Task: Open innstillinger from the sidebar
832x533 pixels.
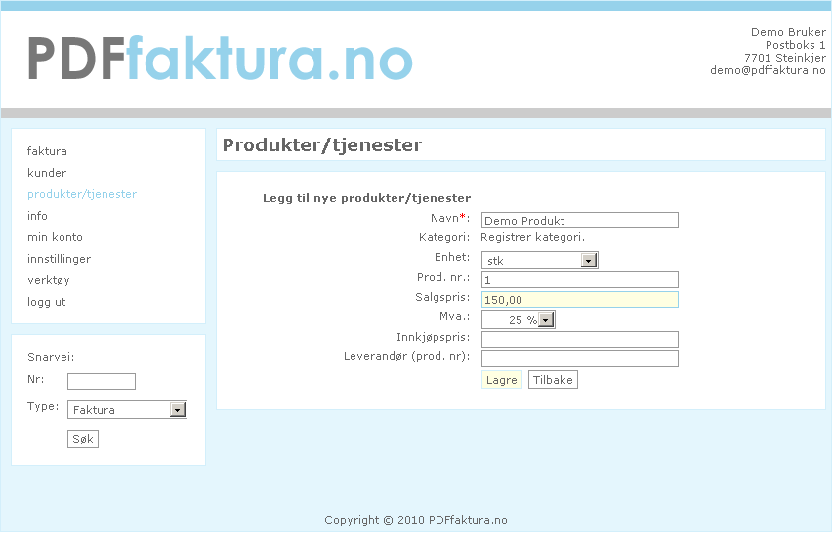Action: pyautogui.click(x=59, y=259)
